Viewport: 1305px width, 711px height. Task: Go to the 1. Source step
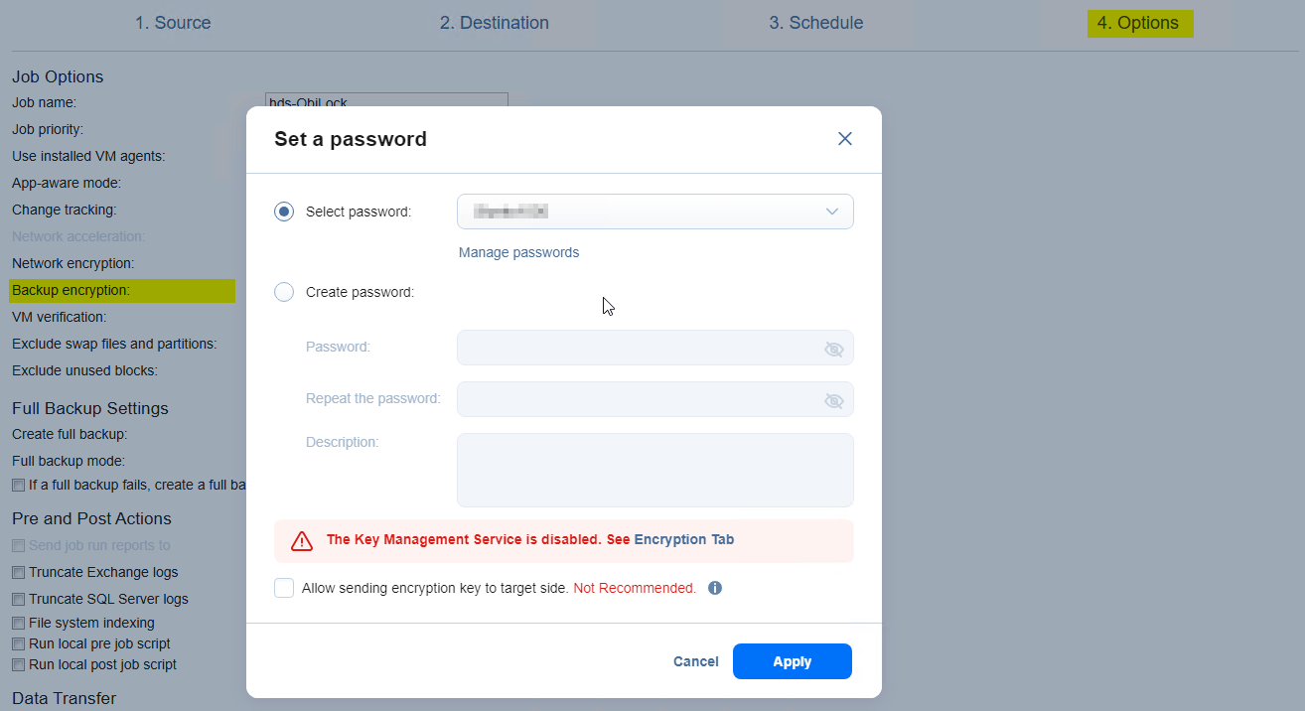click(173, 23)
